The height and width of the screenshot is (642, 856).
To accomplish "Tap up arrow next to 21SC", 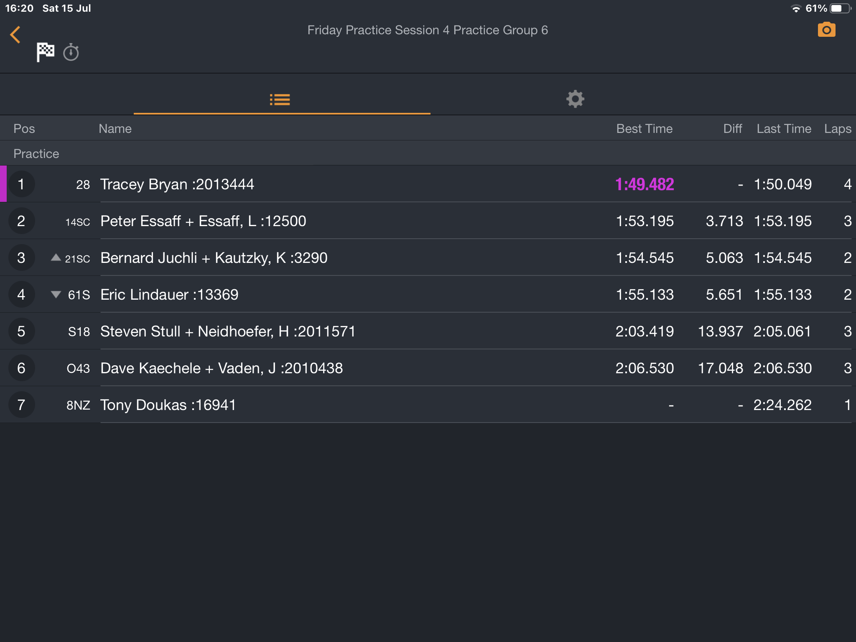I will (x=56, y=257).
